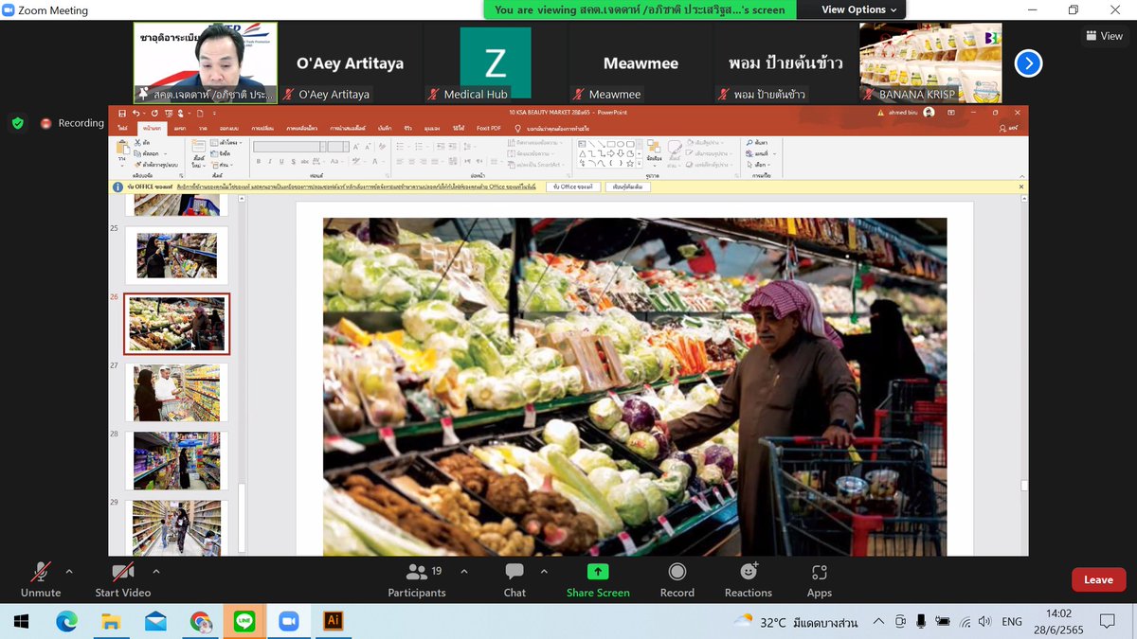The image size is (1137, 639).
Task: Click the green Share Screen button
Action: tap(598, 579)
